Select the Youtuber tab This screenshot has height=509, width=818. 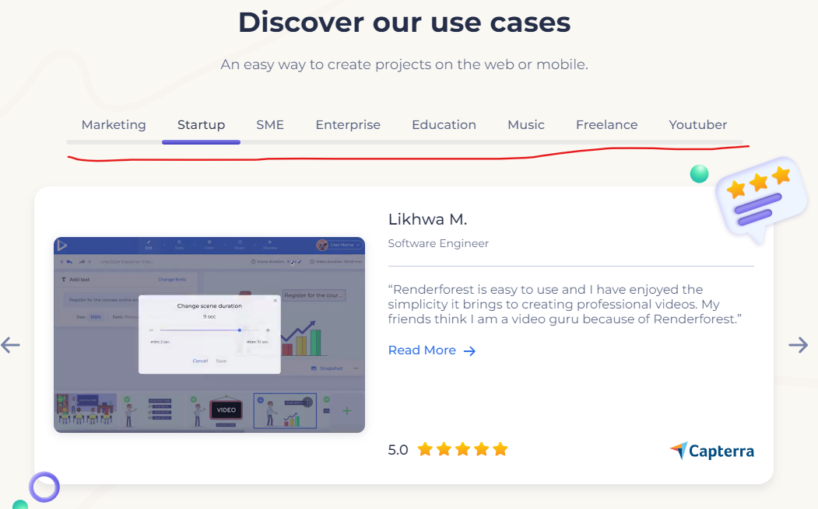click(x=698, y=125)
